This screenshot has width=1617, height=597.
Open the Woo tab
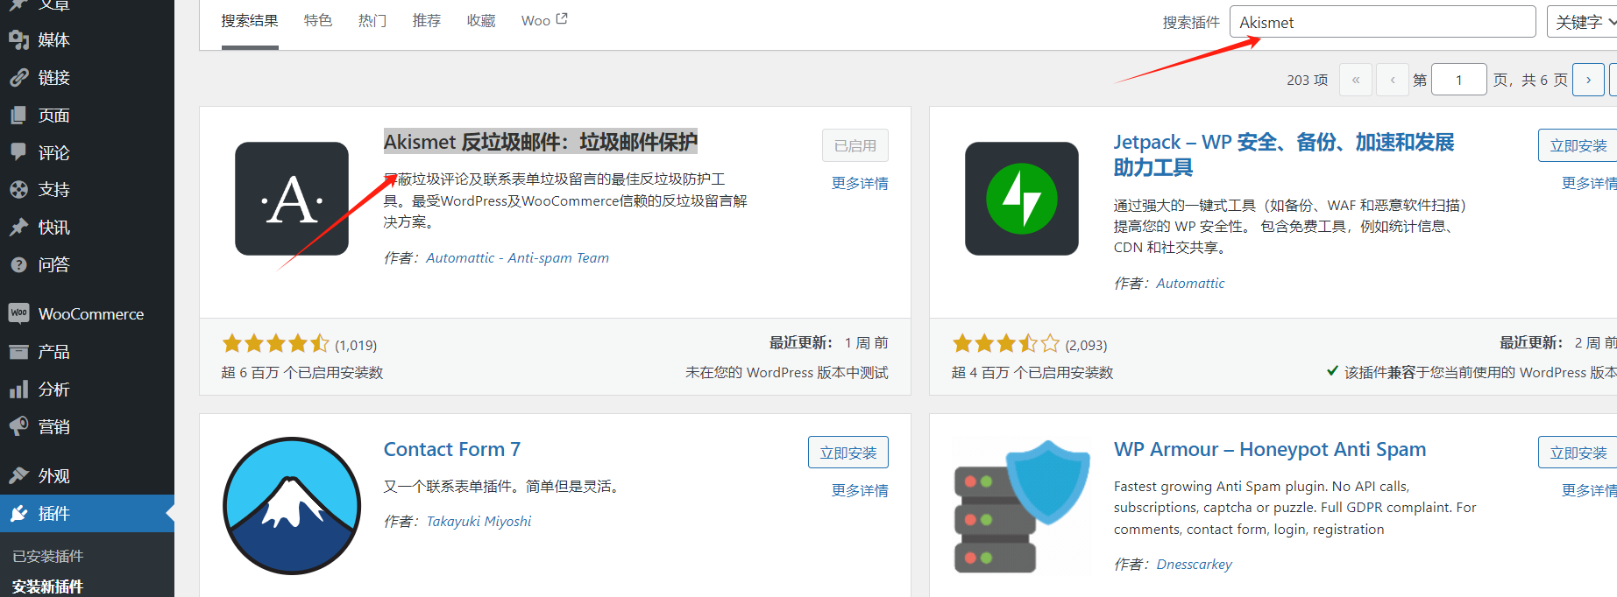click(x=544, y=20)
